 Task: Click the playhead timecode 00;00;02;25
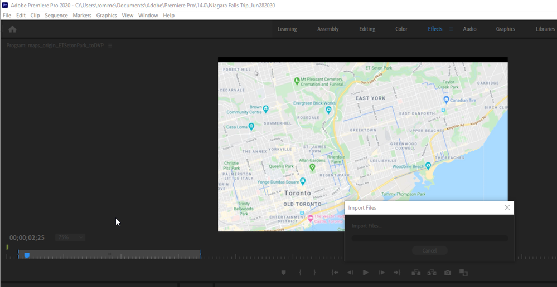(27, 237)
